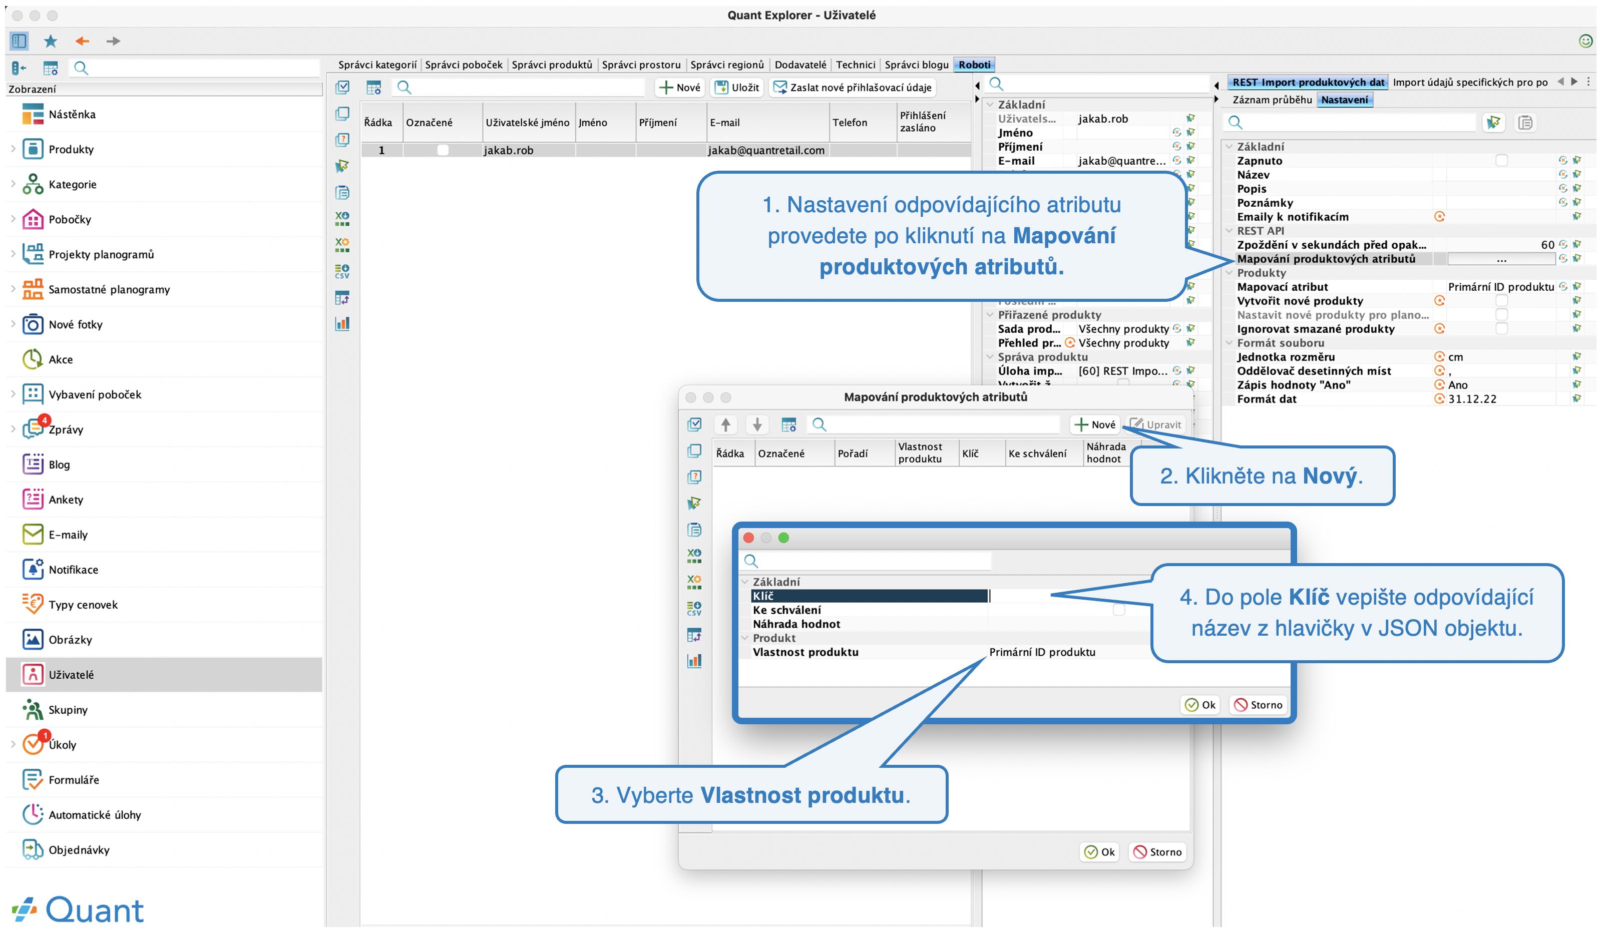Image resolution: width=1607 pixels, height=930 pixels.
Task: Open Automatické úlohy icon
Action: [x=33, y=815]
